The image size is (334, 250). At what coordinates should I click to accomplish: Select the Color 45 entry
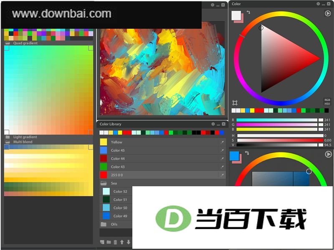162,150
